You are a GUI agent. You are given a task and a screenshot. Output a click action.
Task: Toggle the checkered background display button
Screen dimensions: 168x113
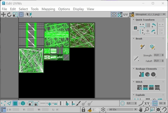(x=114, y=14)
